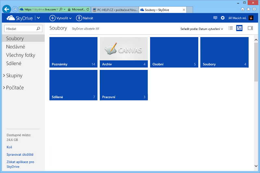
Task: Click the SkyDrive cloud logo
Action: click(11, 18)
